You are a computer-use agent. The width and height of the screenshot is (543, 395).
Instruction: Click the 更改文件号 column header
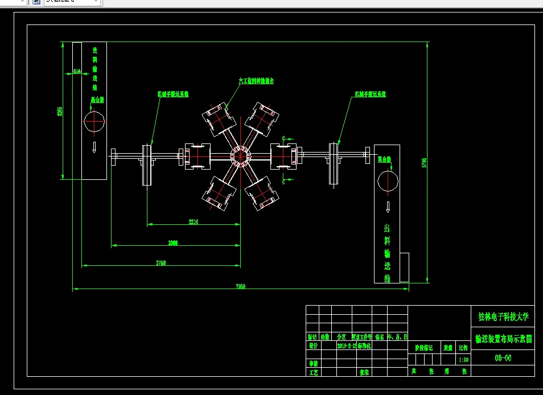click(x=362, y=336)
